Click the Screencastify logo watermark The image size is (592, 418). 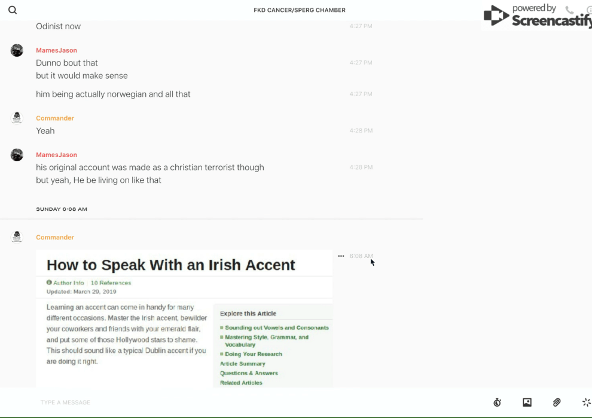pos(536,16)
